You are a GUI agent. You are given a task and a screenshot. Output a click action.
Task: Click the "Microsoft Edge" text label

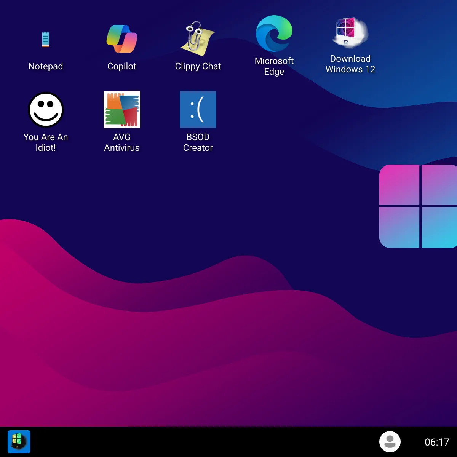(x=274, y=66)
